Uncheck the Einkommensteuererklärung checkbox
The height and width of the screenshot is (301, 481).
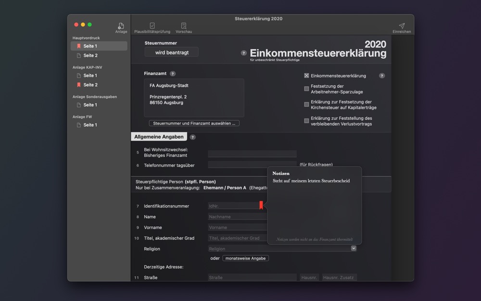coord(306,76)
